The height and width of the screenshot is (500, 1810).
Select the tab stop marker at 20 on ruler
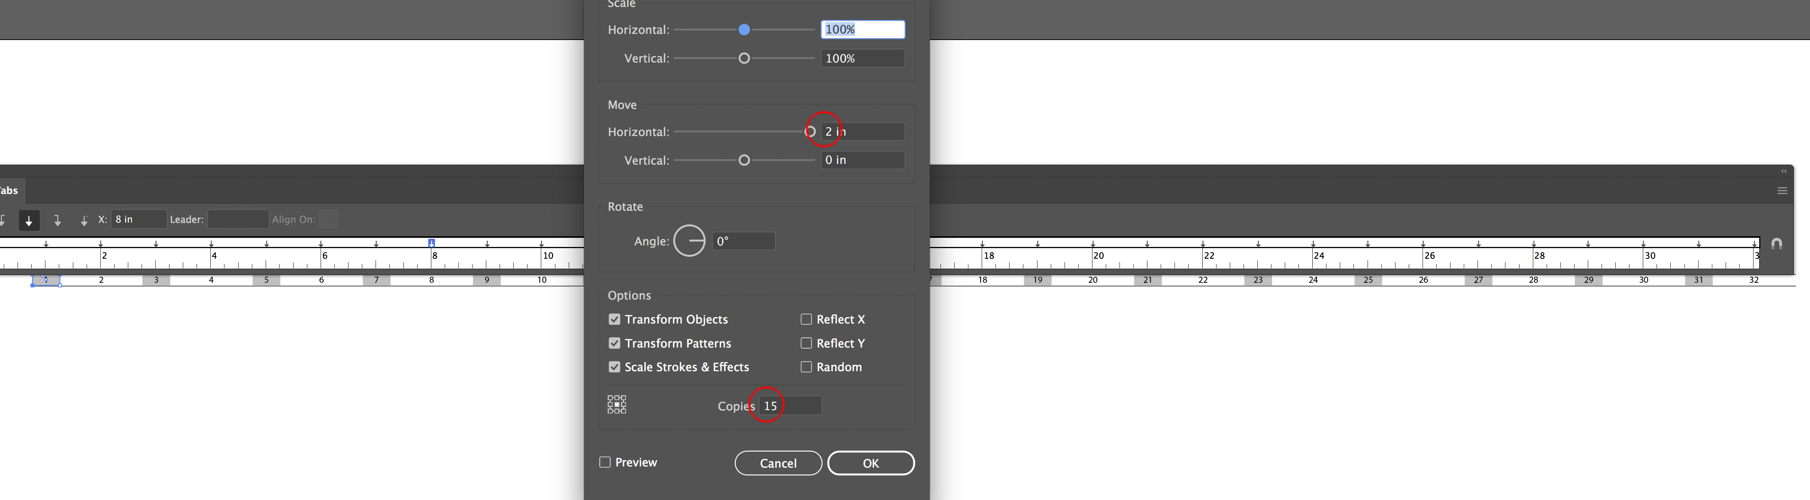point(1093,244)
